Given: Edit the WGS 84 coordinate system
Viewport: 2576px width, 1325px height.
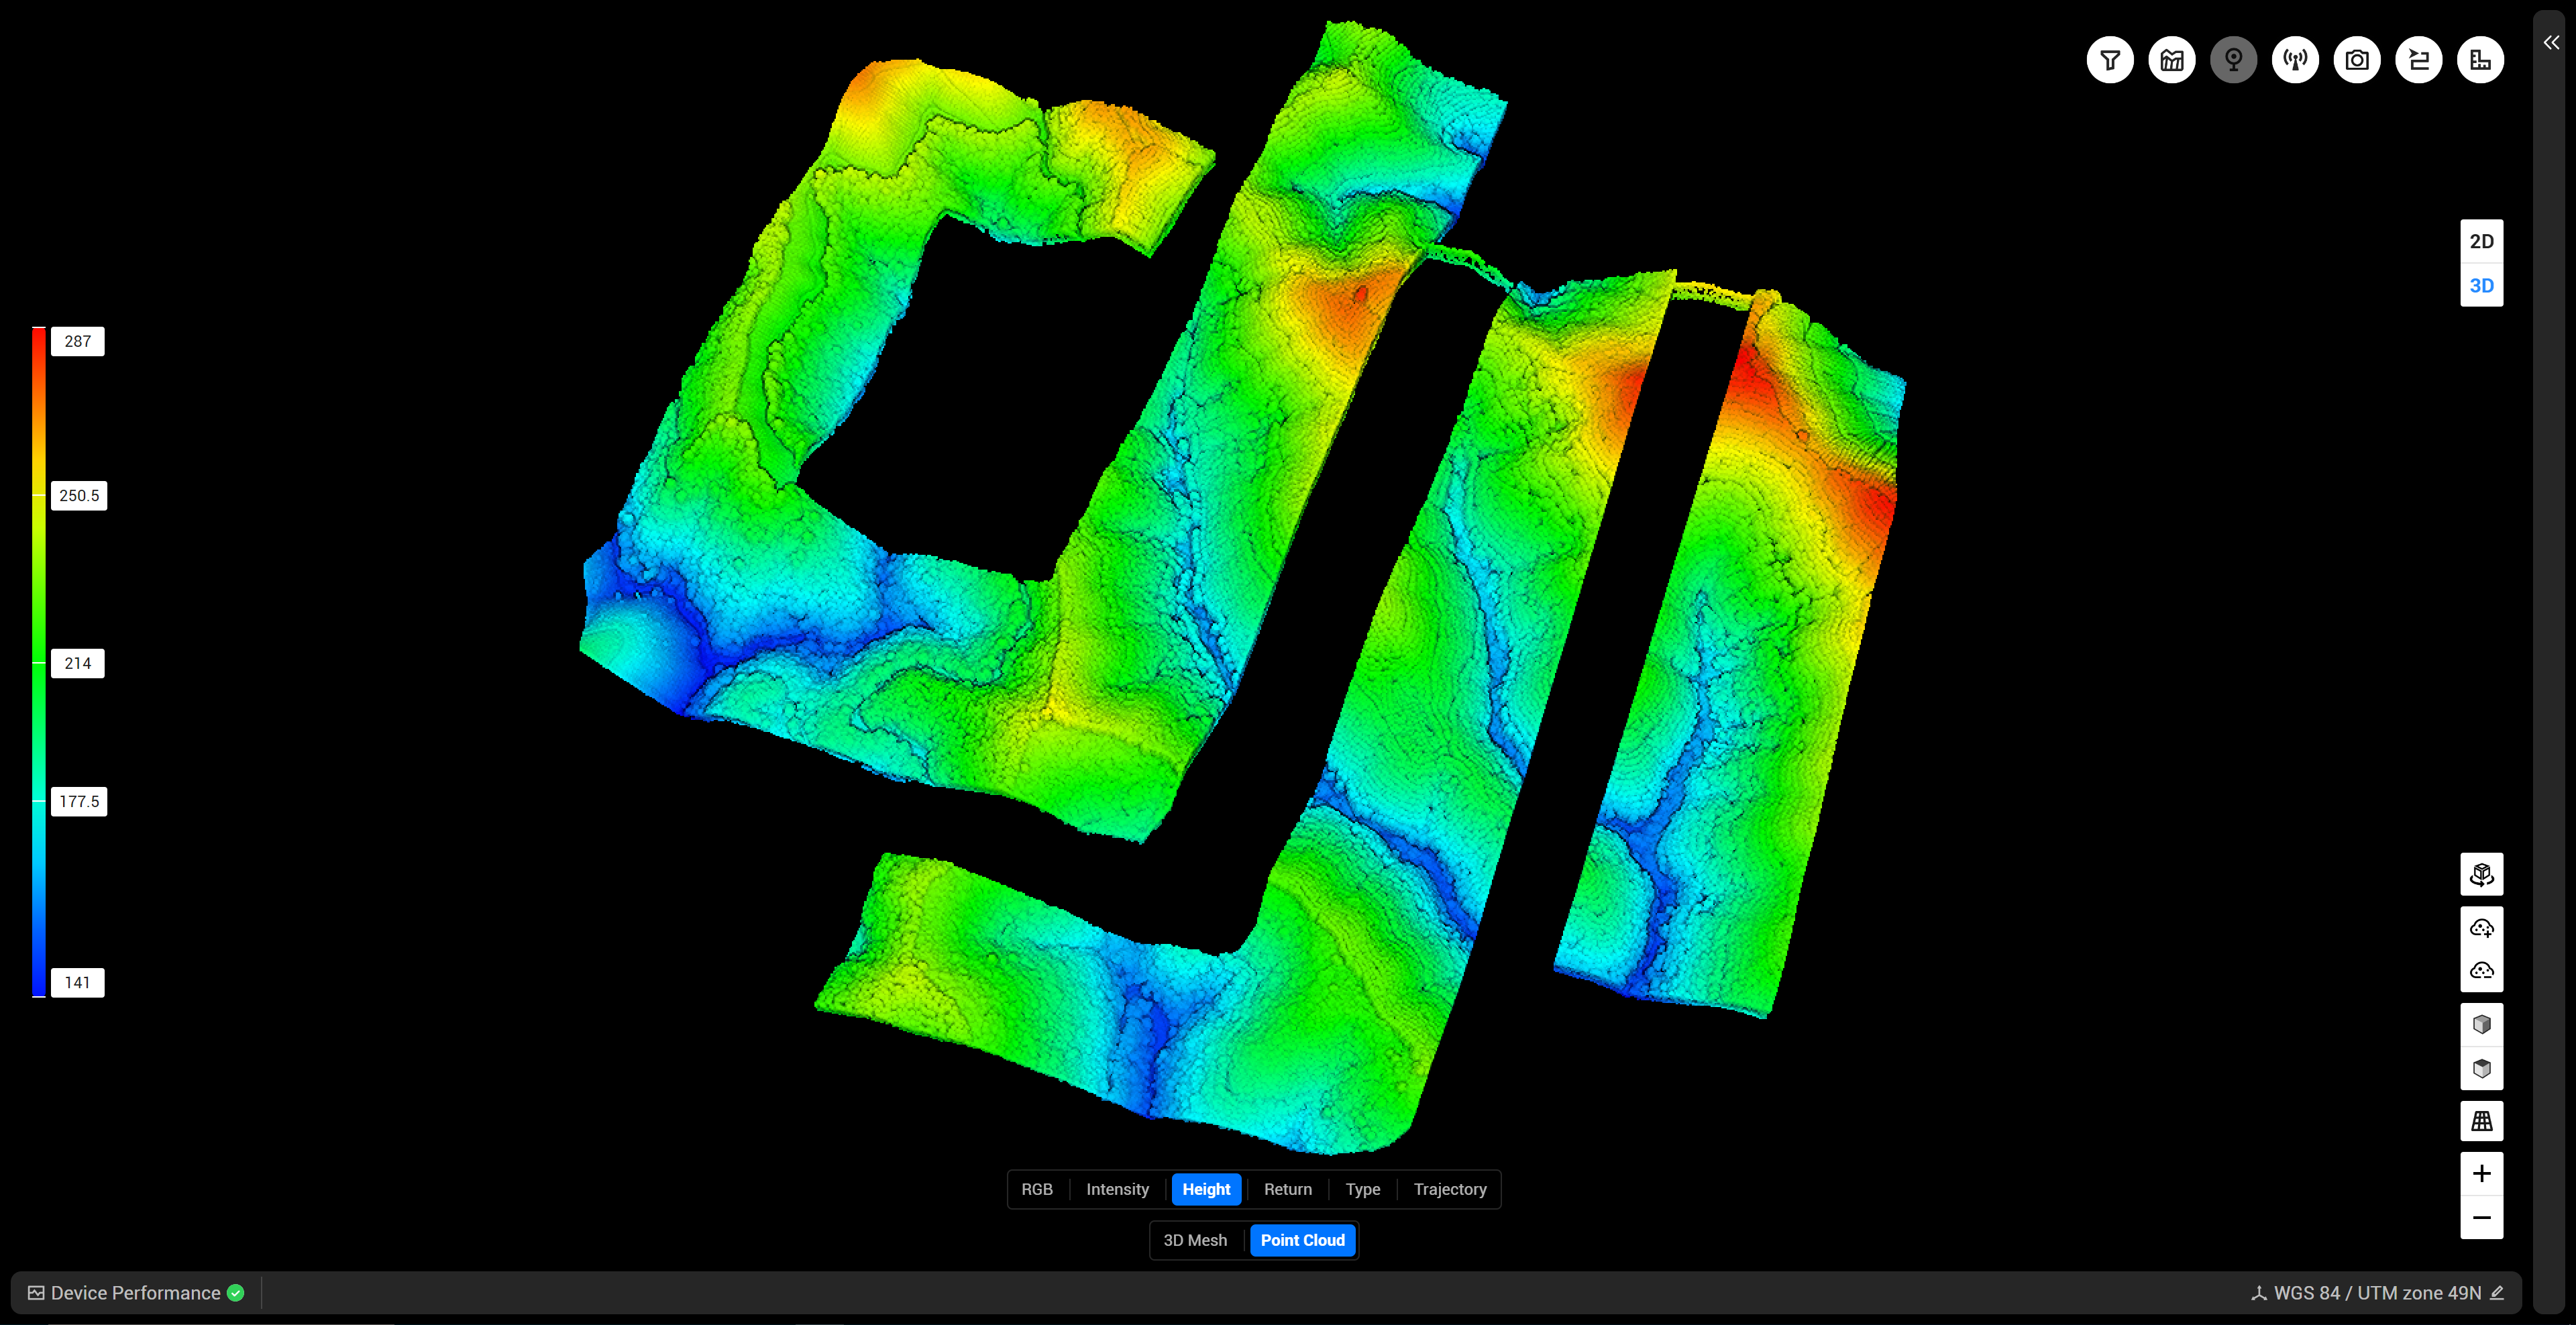Looking at the screenshot, I should [2496, 1292].
